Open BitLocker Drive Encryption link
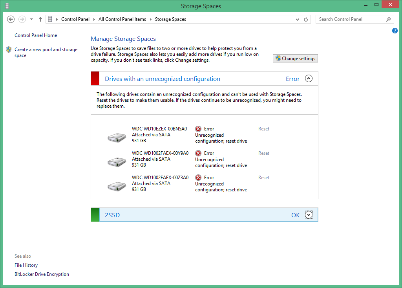 click(x=42, y=274)
